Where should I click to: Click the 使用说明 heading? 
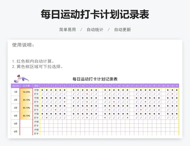pos(23,45)
